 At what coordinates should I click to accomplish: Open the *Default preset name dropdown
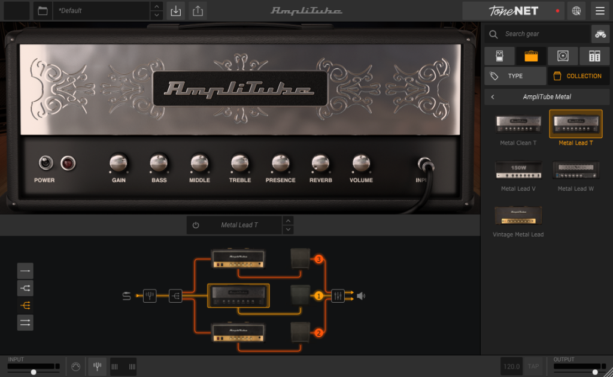101,11
